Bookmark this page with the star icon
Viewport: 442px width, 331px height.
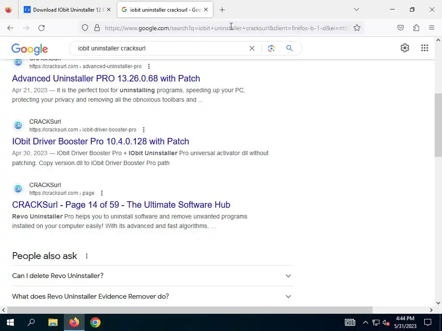(x=357, y=28)
